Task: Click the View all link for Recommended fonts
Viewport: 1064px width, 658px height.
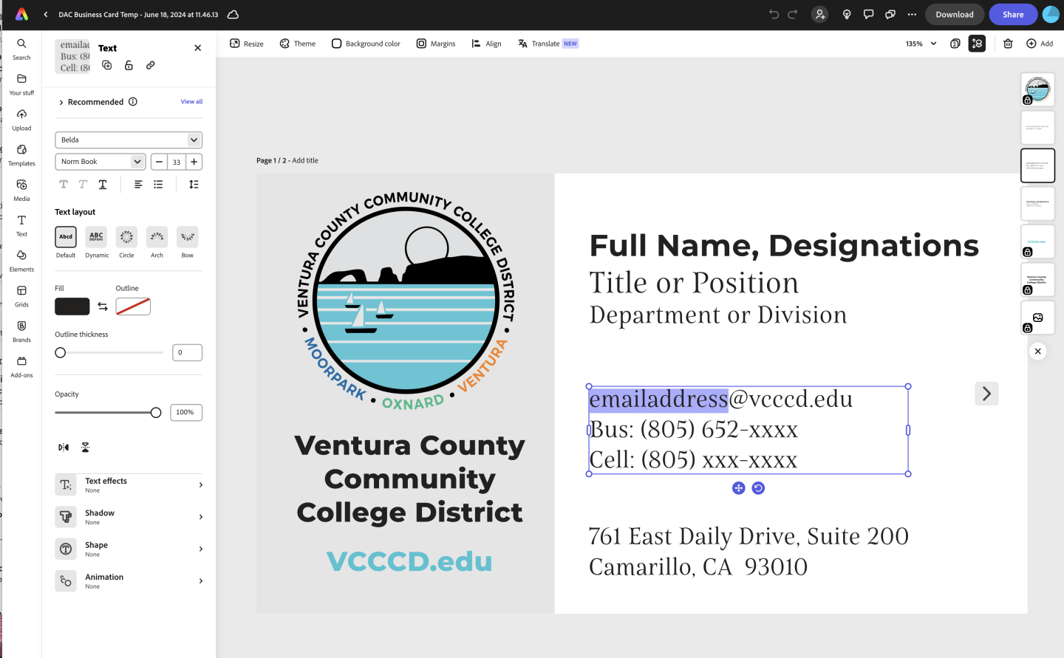Action: coord(191,101)
